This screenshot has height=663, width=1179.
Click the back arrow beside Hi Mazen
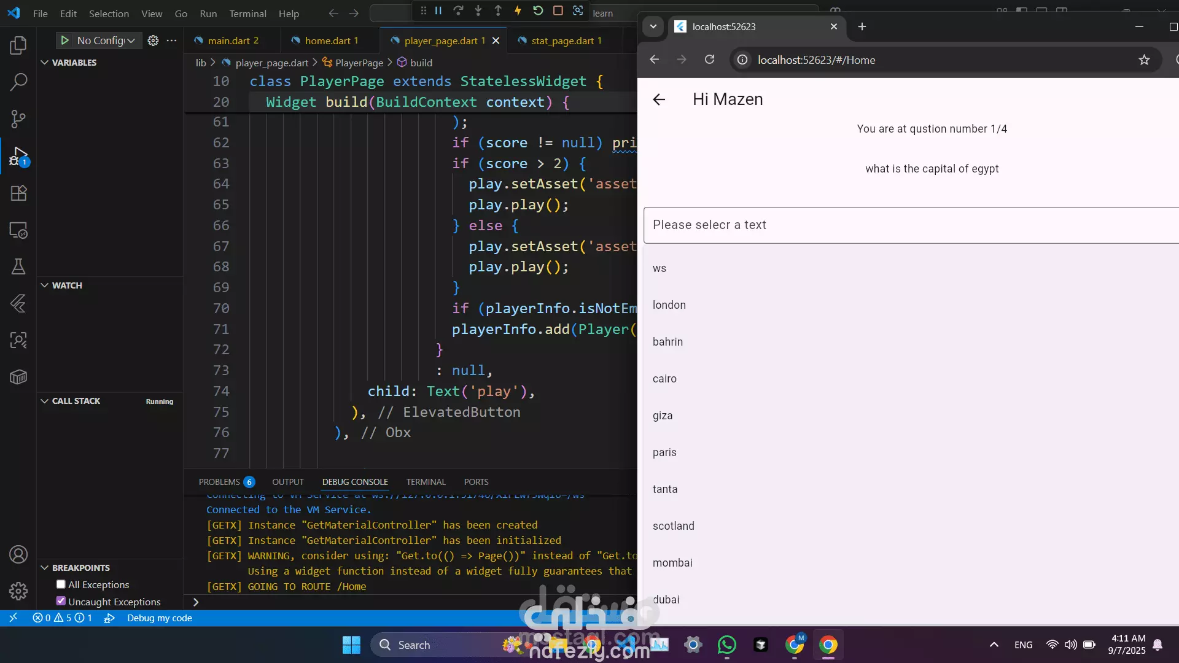(x=659, y=99)
